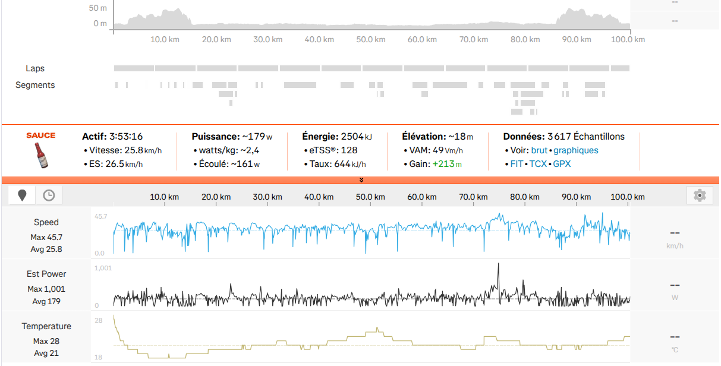This screenshot has height=366, width=721.
Task: Click 'Énergie: 2504 kJ' heading
Action: 337,137
